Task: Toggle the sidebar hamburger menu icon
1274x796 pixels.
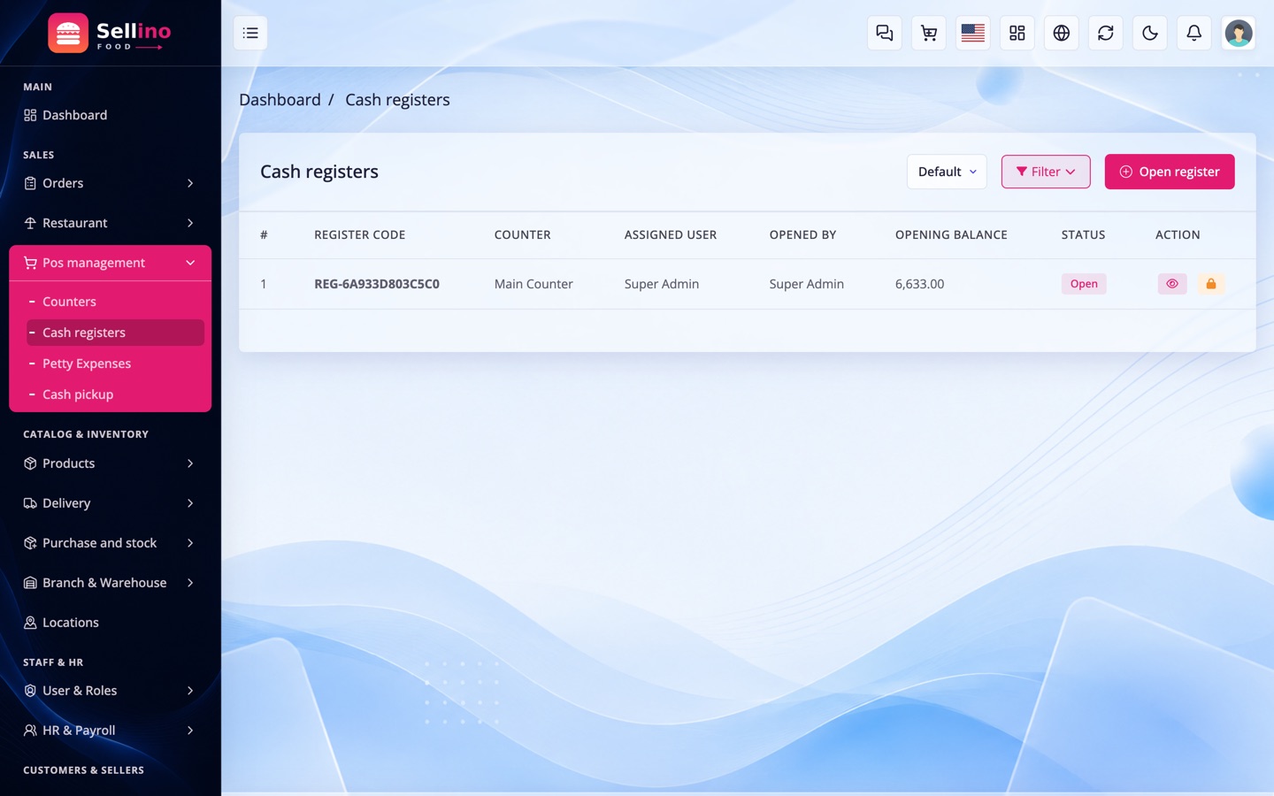Action: click(250, 33)
